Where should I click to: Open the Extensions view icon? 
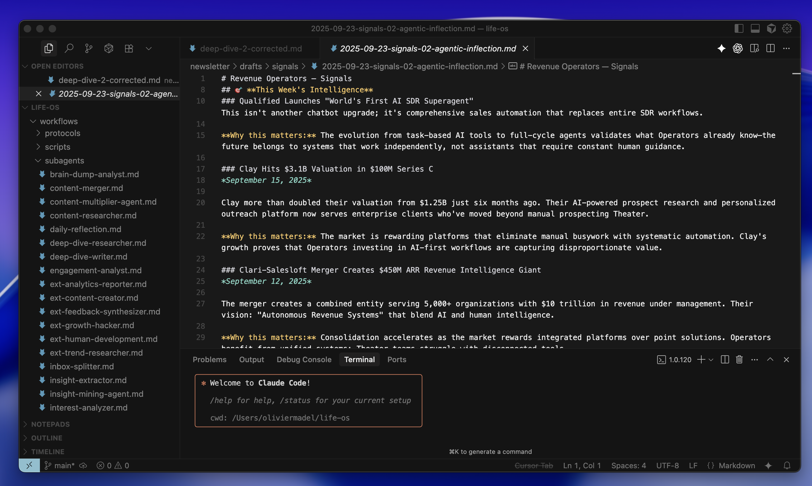point(129,48)
